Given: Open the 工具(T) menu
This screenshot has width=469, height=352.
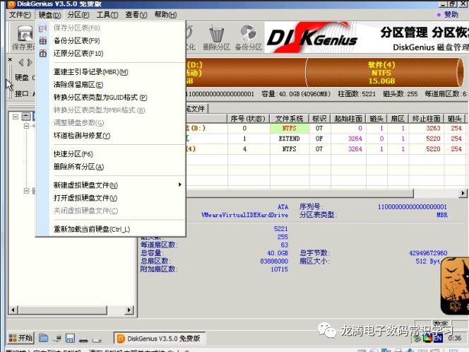Looking at the screenshot, I should coord(107,14).
